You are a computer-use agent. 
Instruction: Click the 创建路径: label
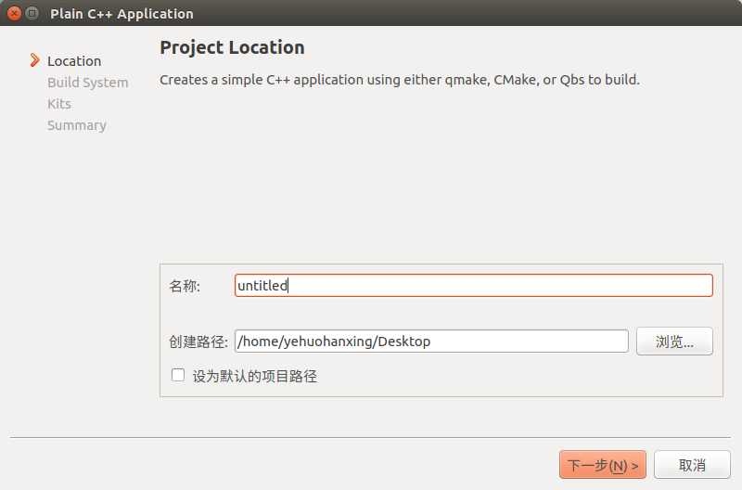click(x=198, y=342)
